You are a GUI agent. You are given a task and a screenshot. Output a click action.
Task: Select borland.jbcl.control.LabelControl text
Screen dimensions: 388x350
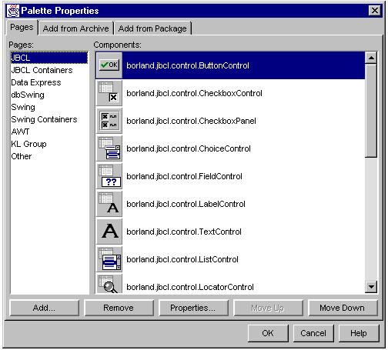186,204
